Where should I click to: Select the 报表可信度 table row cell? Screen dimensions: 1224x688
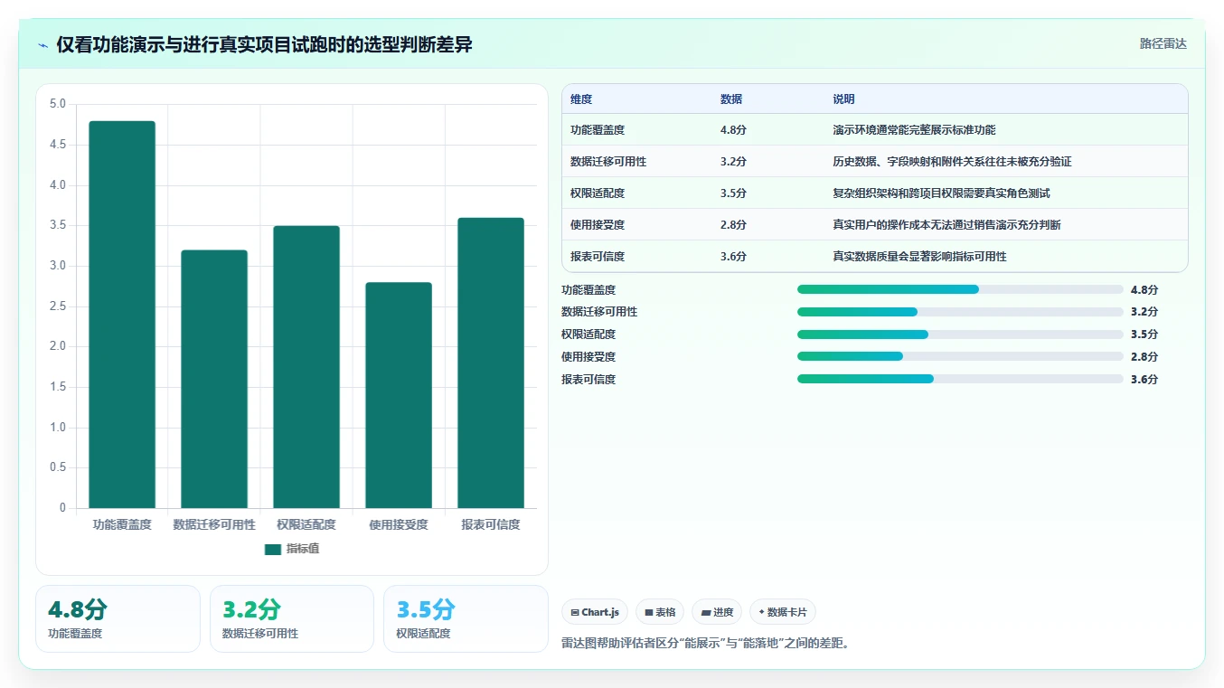pyautogui.click(x=598, y=257)
